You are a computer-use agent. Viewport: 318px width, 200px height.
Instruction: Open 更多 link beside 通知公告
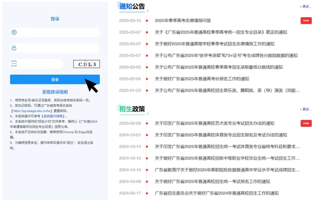(306, 7)
